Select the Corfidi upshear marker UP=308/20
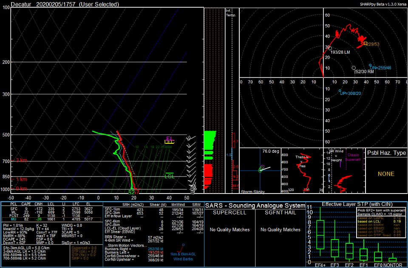This screenshot has width=408, height=268. 340,91
